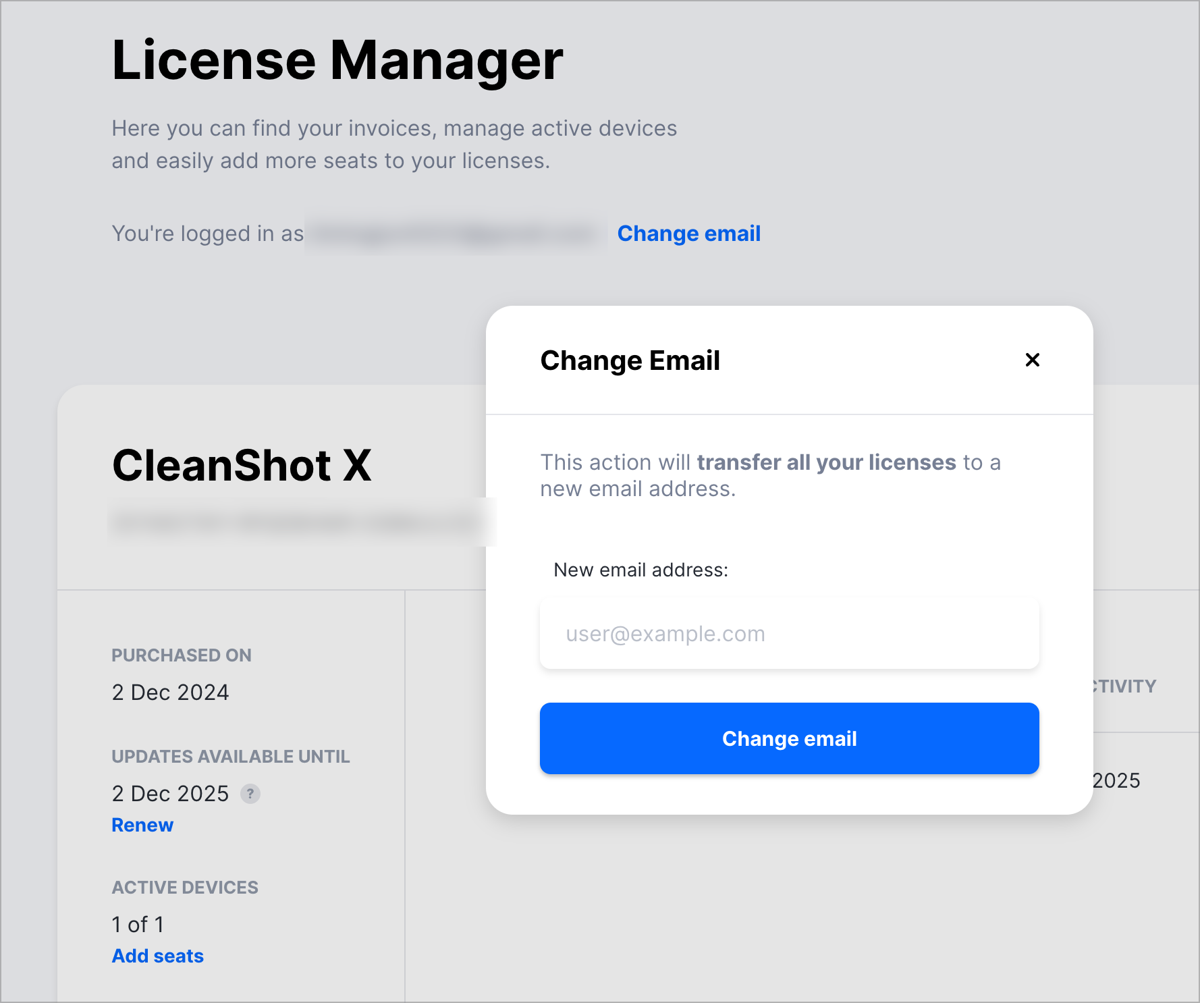Click the Renew link

(x=142, y=825)
